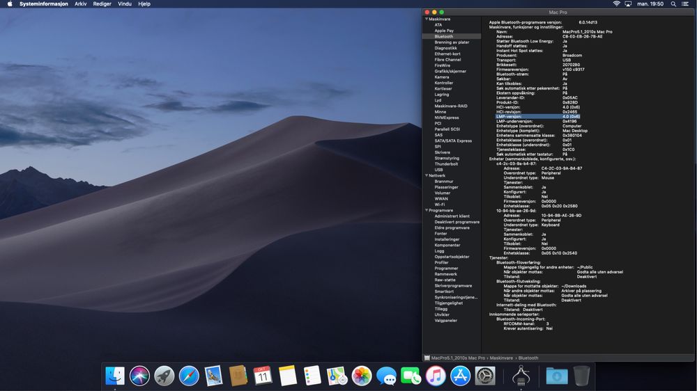Select the highlighted LMP-versjon row
697x391 pixels.
click(538, 116)
